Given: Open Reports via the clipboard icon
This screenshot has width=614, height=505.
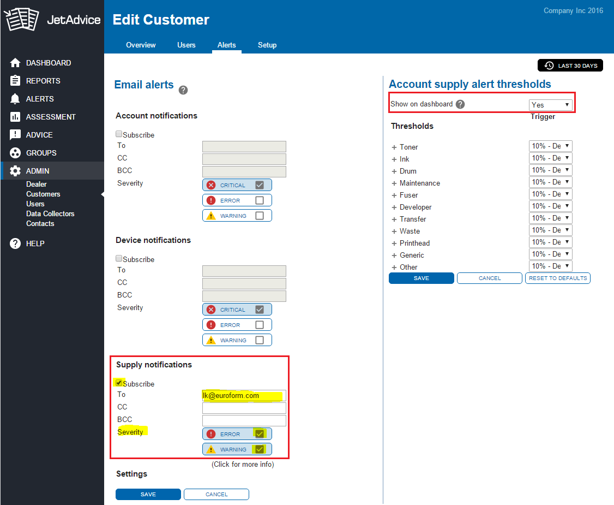Looking at the screenshot, I should (x=15, y=81).
